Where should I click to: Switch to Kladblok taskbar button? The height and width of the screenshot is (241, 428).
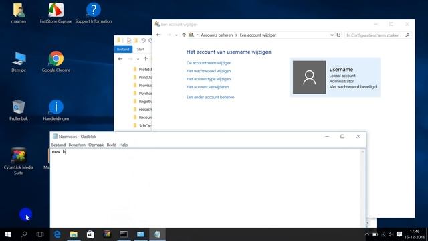pos(157,234)
